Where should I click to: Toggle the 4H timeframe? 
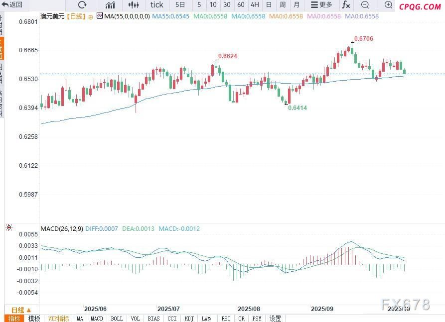(x=255, y=5)
